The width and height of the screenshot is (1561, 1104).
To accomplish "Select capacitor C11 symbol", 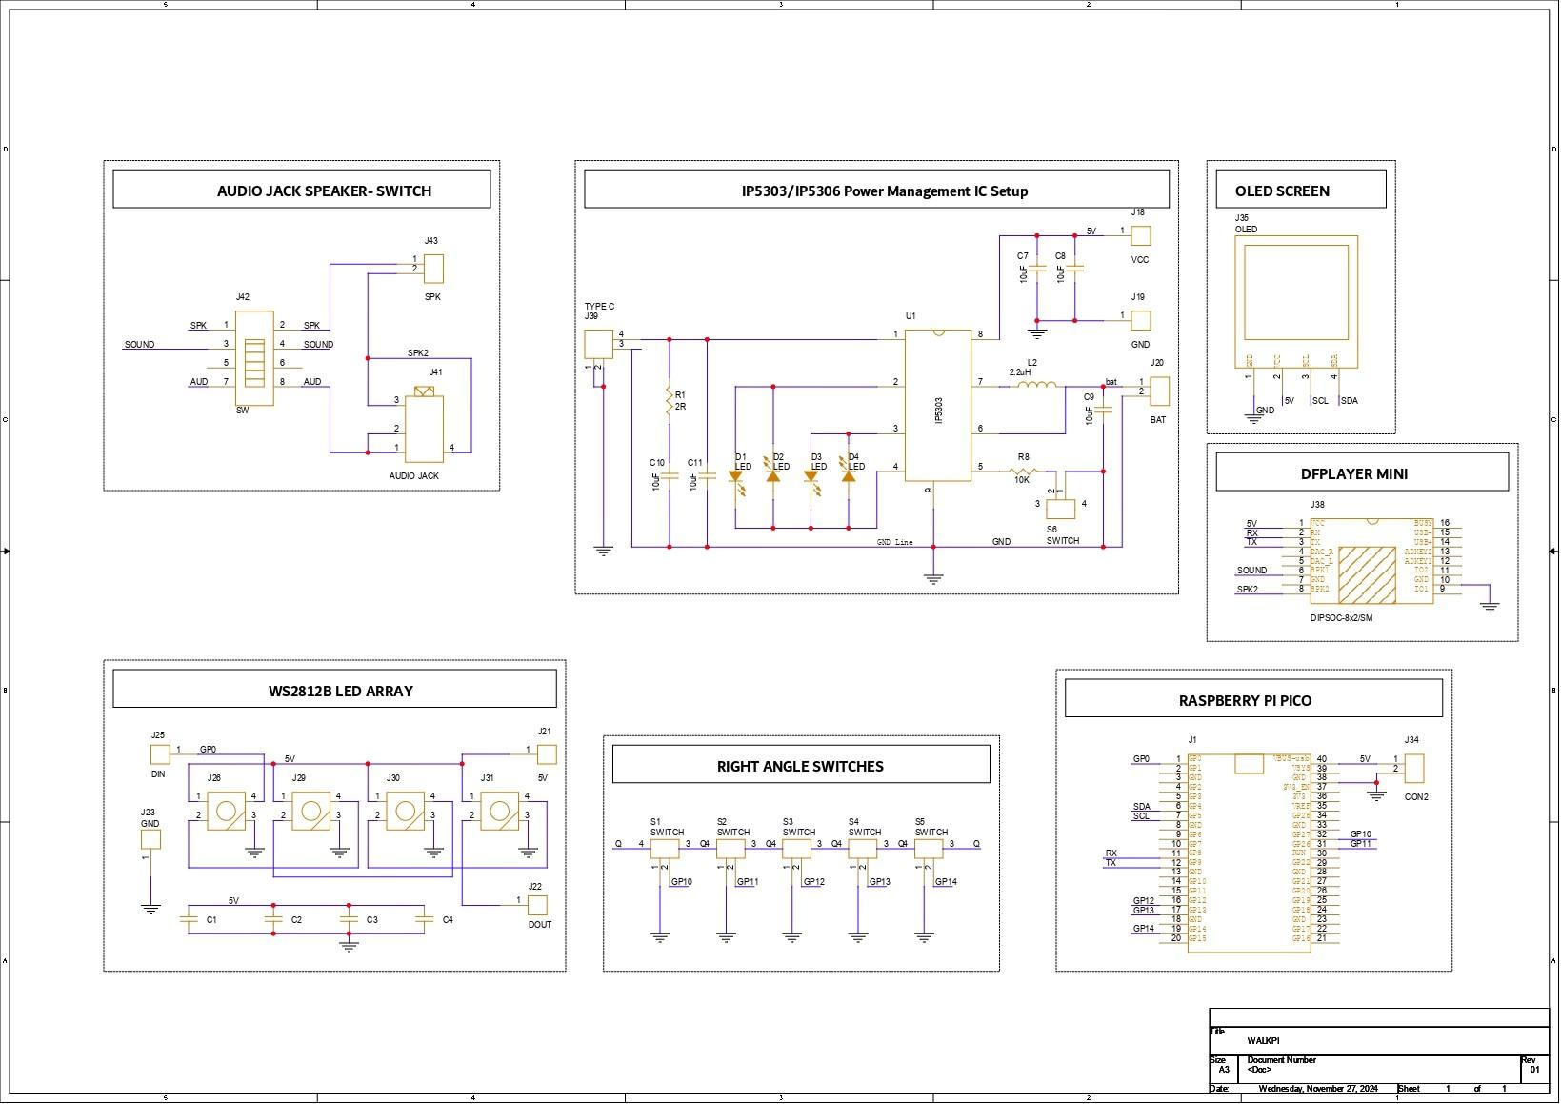I will coord(708,474).
